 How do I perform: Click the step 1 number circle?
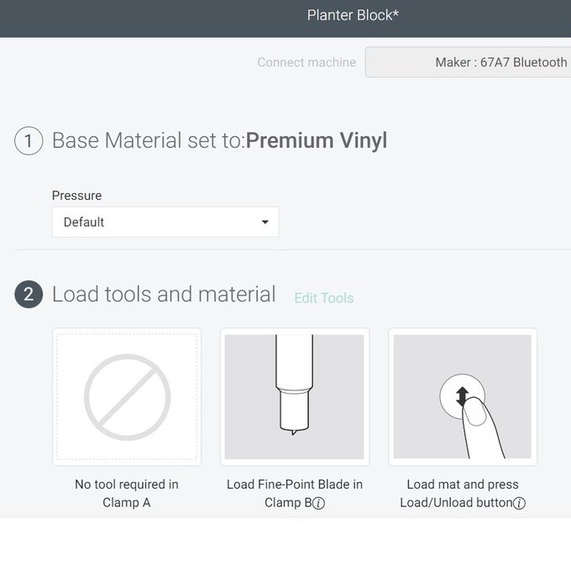coord(29,140)
